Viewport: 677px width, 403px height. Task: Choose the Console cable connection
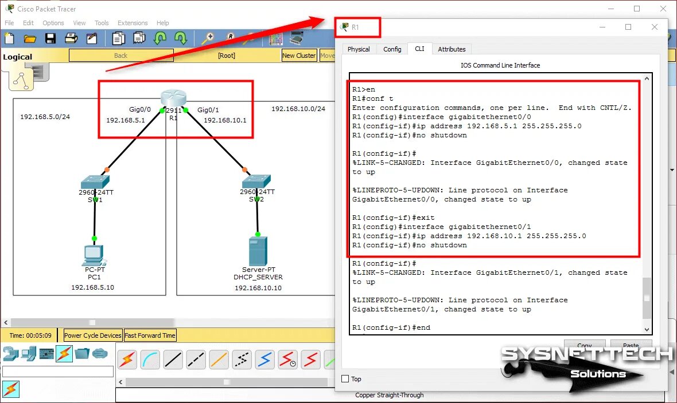pos(150,359)
